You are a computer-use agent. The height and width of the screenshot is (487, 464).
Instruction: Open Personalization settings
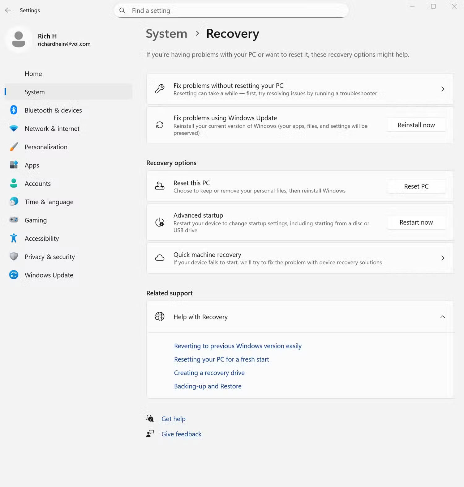point(69,147)
